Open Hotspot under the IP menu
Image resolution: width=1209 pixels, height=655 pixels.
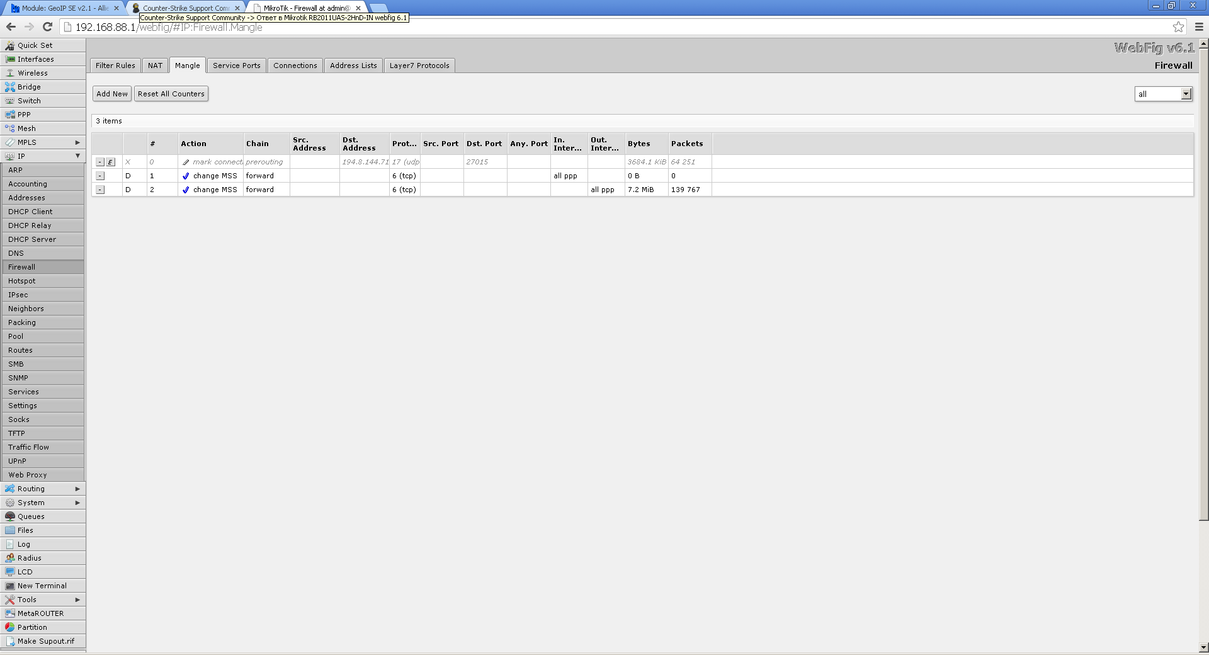pyautogui.click(x=43, y=281)
